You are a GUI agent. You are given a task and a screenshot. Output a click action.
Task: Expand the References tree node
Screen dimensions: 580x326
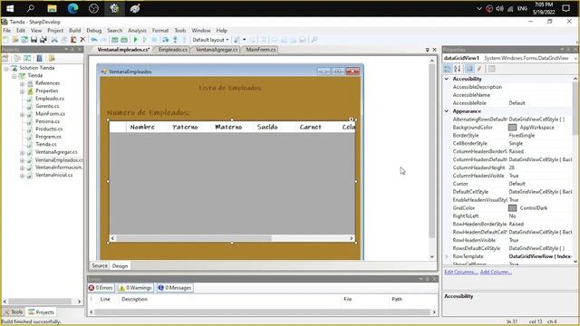pos(22,83)
